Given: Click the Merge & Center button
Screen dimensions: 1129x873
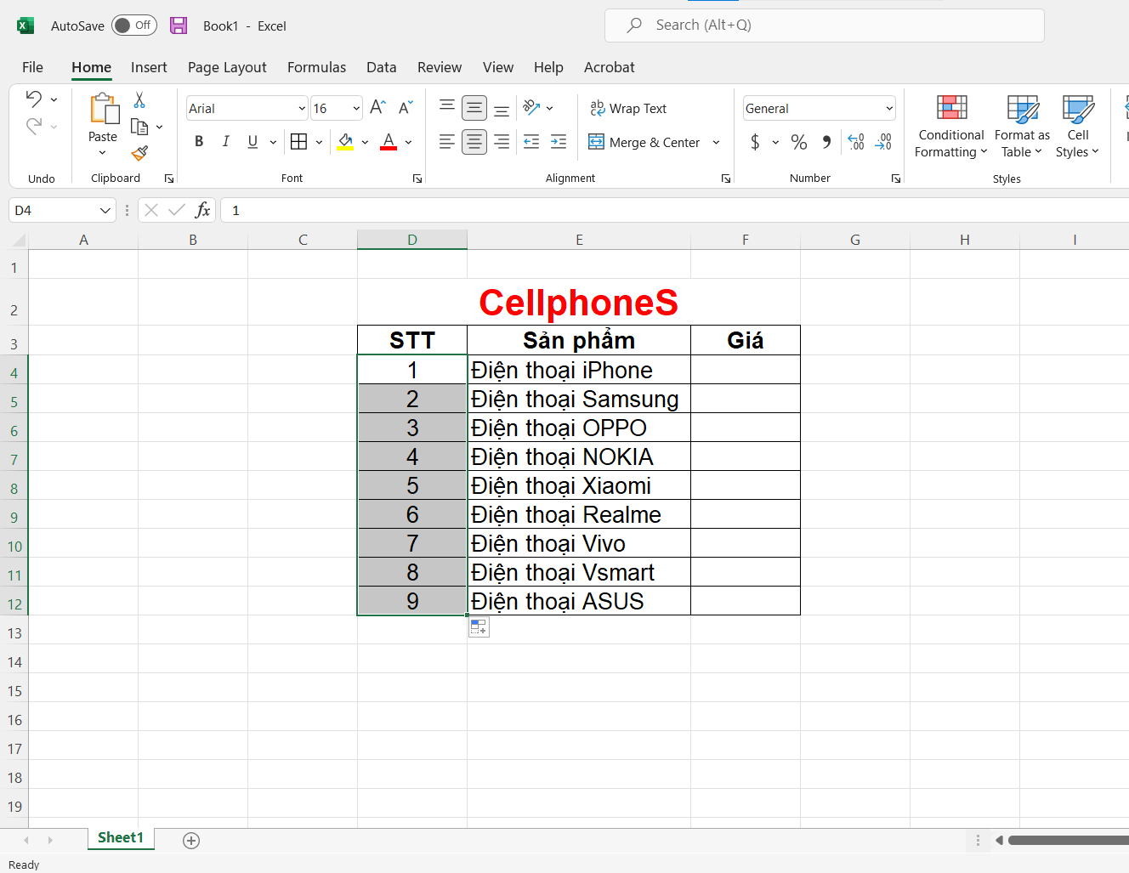Looking at the screenshot, I should point(644,143).
